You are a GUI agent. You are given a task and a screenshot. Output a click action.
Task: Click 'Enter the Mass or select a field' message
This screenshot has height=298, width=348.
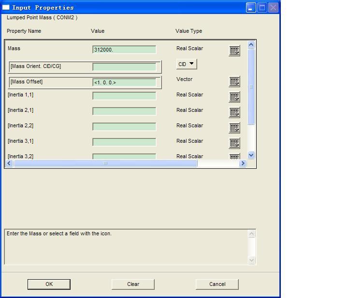click(x=59, y=233)
